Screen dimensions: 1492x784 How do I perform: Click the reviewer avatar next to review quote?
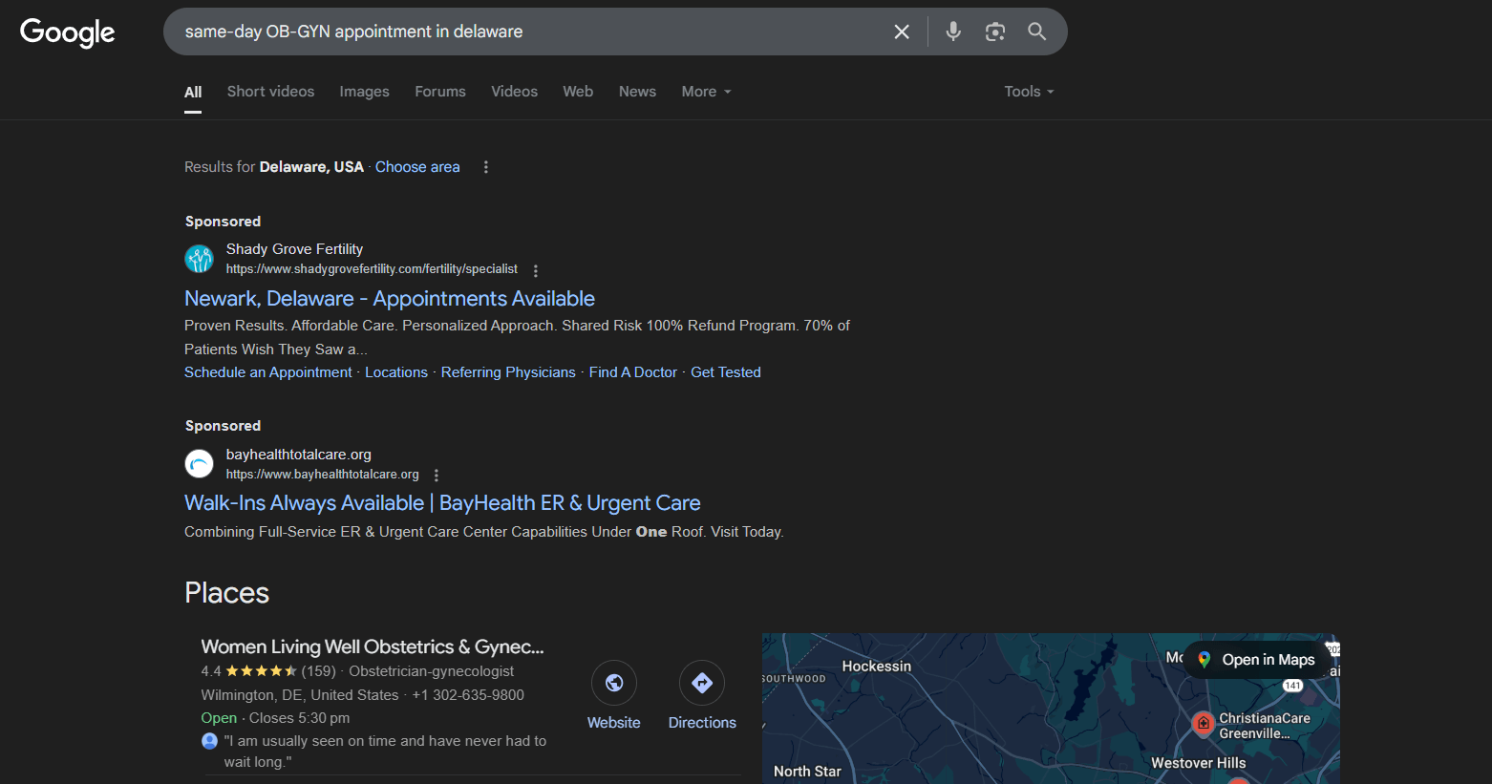click(x=210, y=741)
